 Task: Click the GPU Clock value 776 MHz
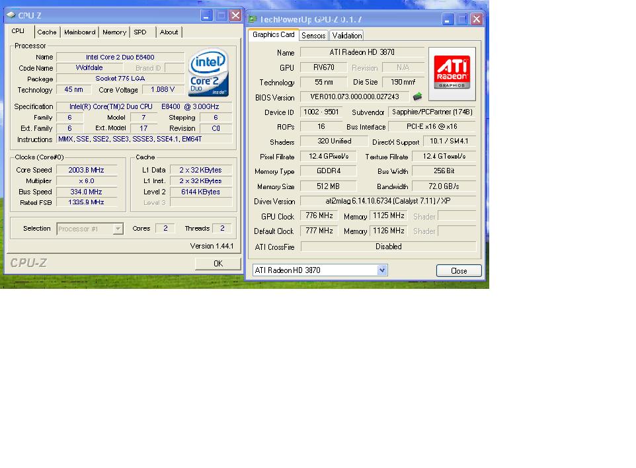click(x=319, y=215)
